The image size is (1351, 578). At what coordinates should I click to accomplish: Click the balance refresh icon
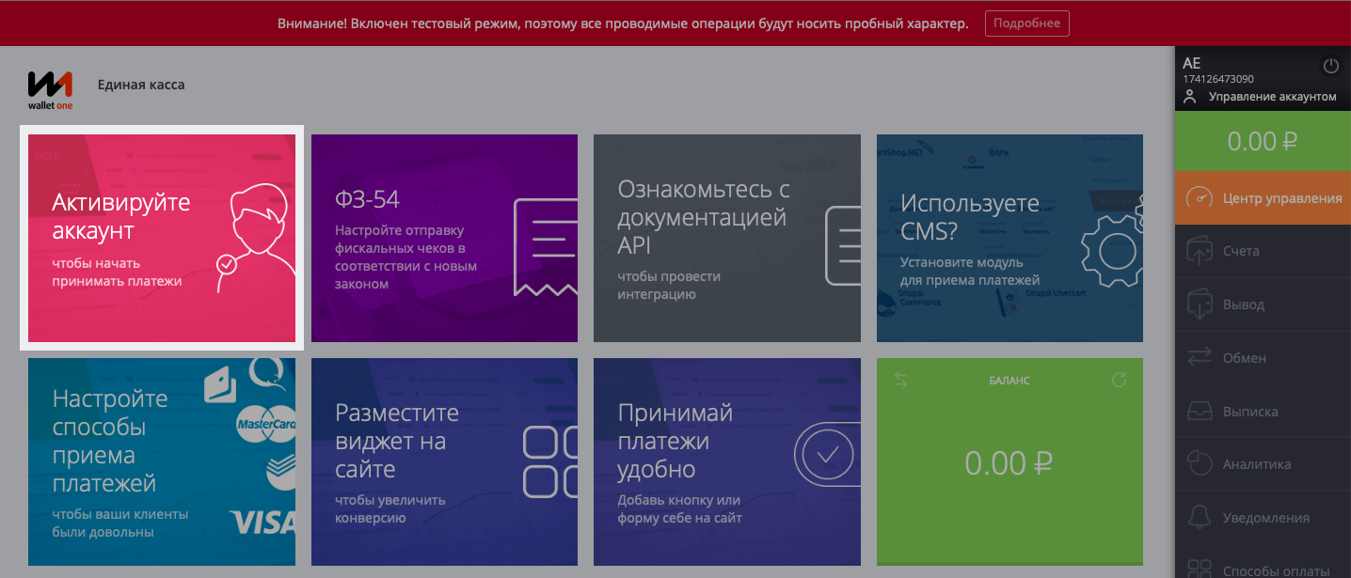pyautogui.click(x=1119, y=381)
